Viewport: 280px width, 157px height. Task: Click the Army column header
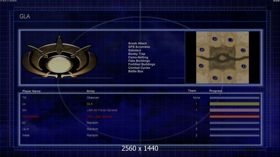click(91, 91)
